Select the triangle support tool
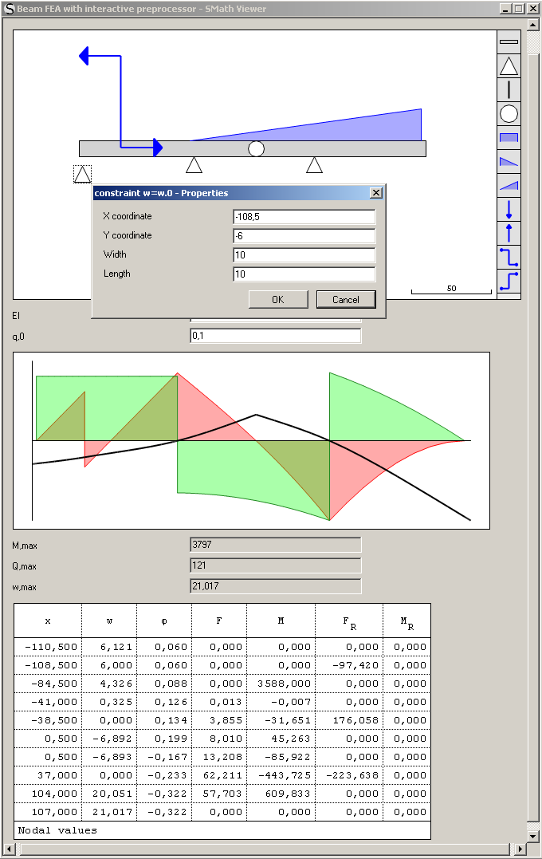 click(509, 66)
